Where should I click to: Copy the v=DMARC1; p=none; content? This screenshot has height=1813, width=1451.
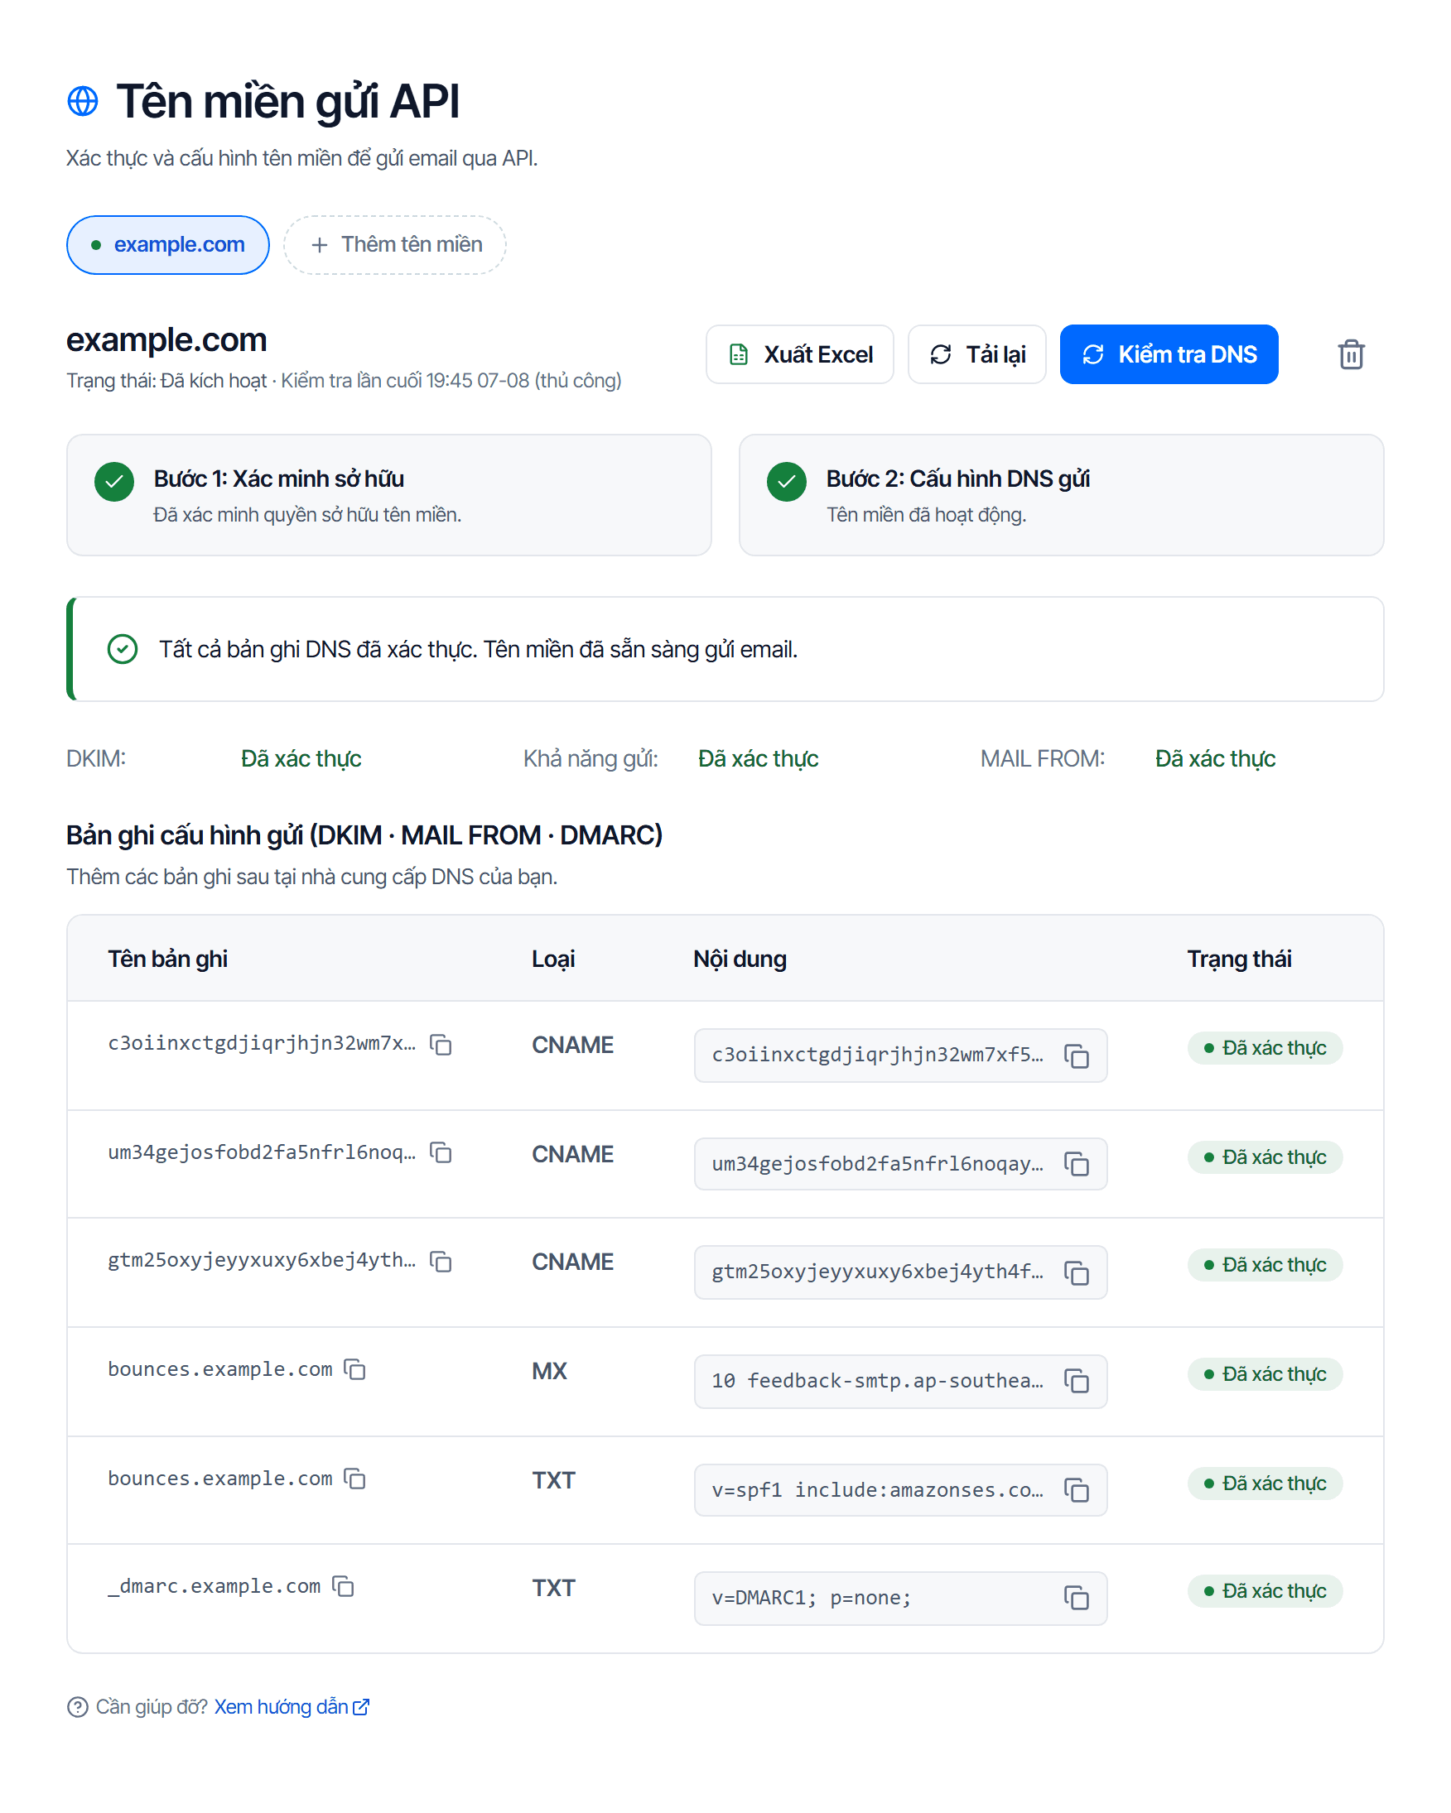click(1076, 1598)
